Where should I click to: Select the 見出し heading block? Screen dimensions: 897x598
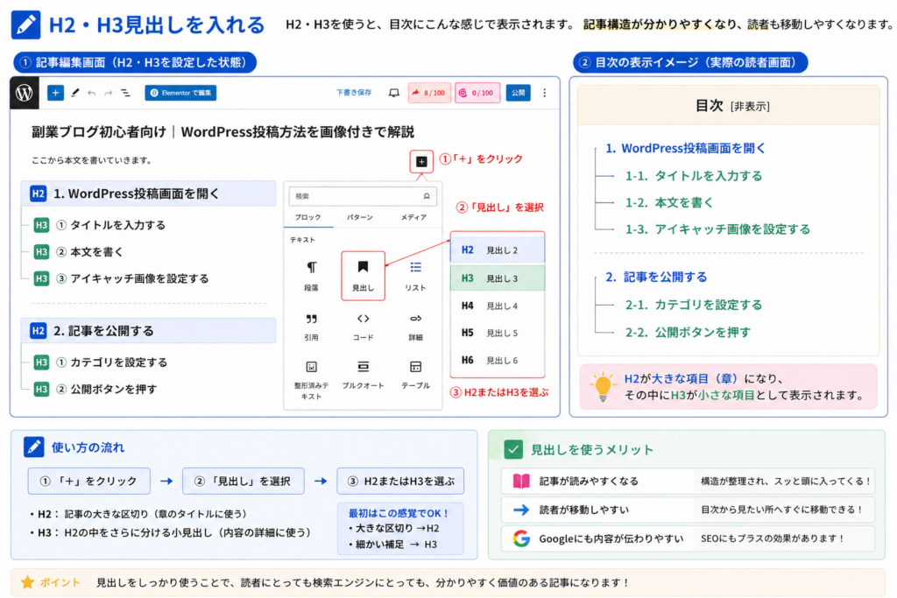[363, 276]
